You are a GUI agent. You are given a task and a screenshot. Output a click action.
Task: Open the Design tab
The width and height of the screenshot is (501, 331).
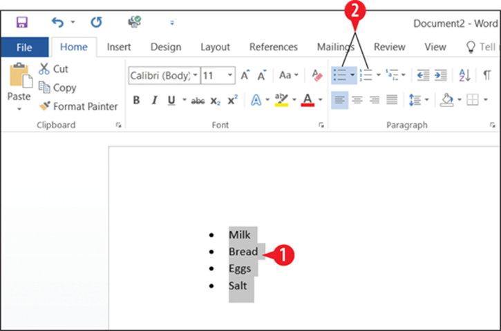166,47
